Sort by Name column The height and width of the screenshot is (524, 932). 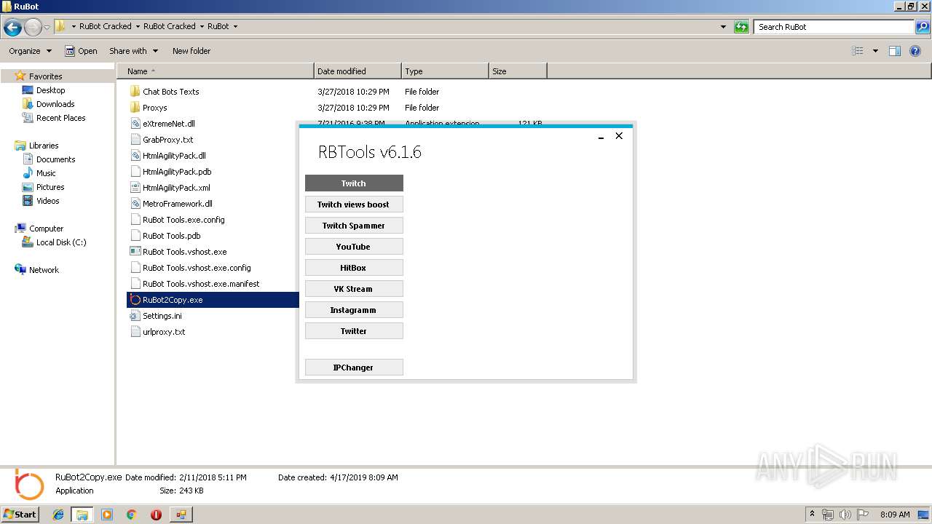216,71
